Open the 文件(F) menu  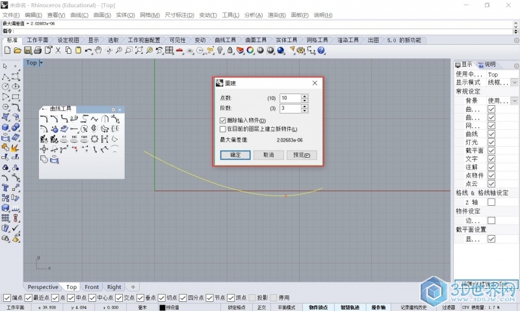(x=11, y=15)
